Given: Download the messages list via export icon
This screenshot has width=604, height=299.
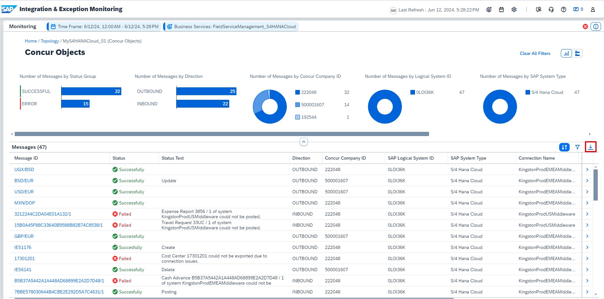Looking at the screenshot, I should click(591, 147).
